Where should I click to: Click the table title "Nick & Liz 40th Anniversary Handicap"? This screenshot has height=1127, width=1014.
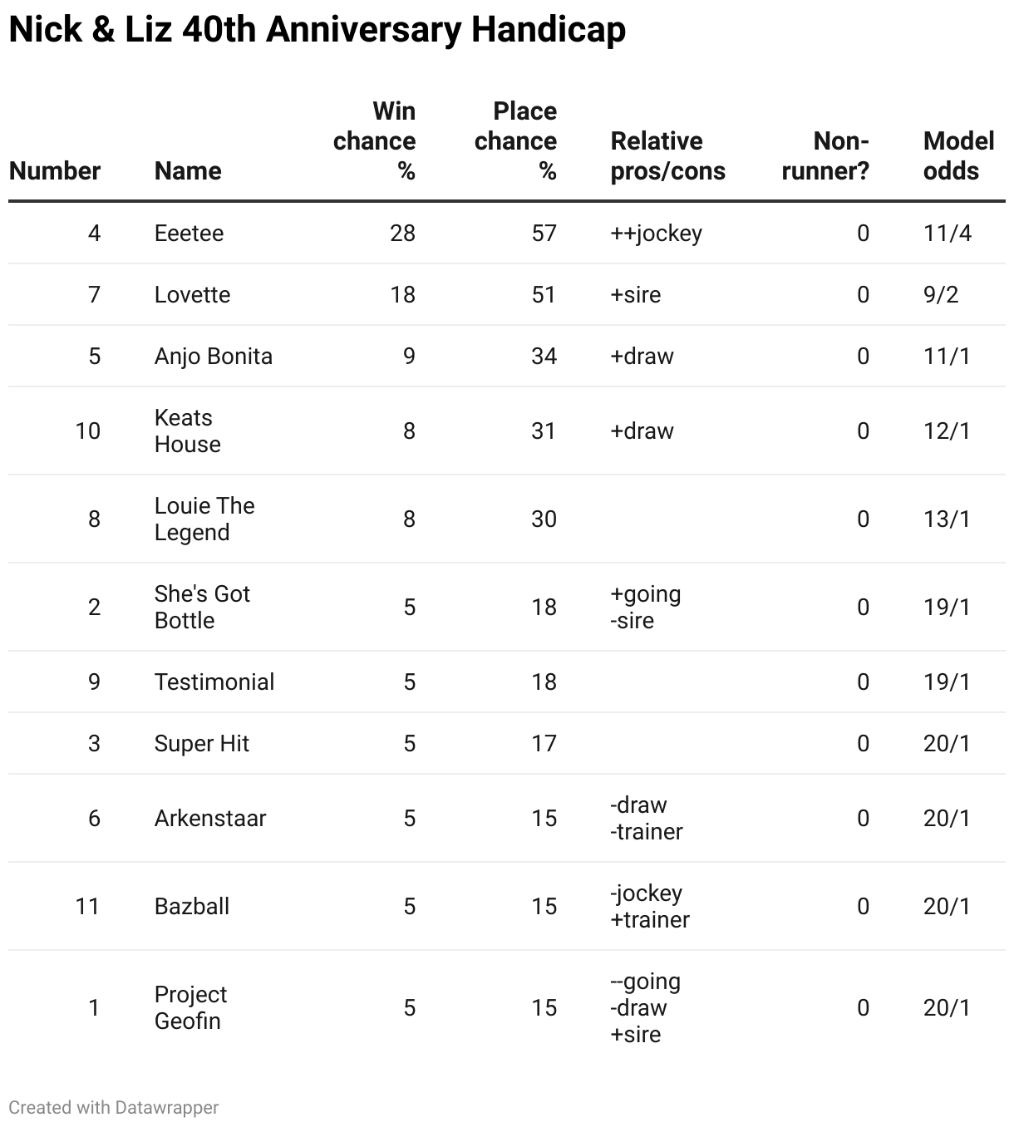(317, 30)
